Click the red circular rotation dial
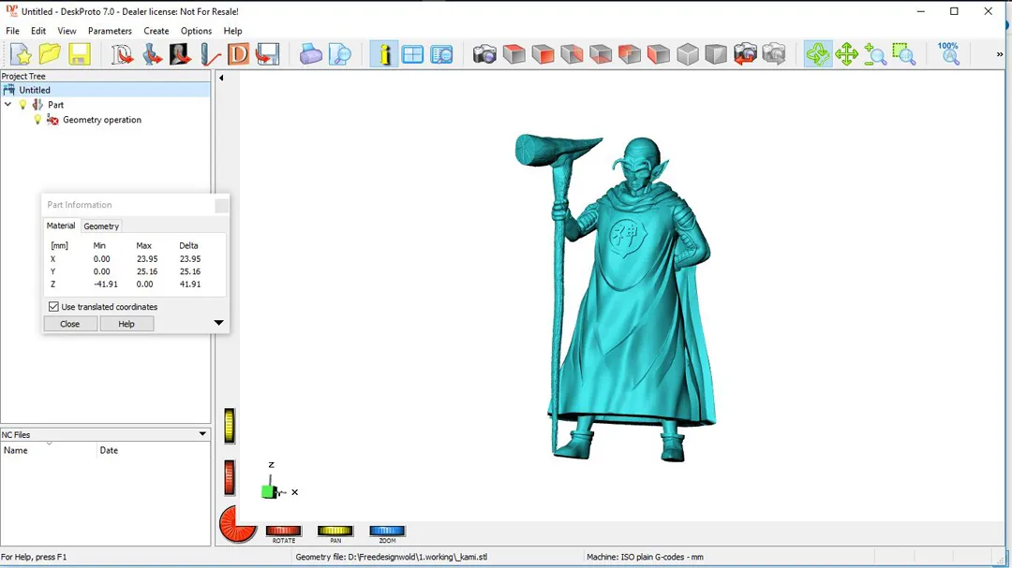This screenshot has height=568, width=1012. pyautogui.click(x=237, y=523)
